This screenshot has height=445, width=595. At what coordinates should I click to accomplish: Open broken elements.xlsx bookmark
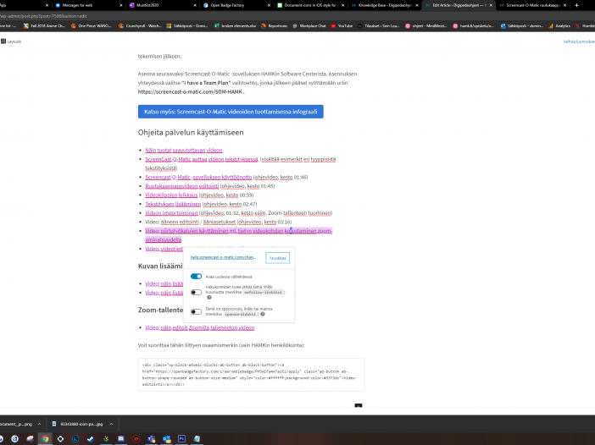[236, 25]
